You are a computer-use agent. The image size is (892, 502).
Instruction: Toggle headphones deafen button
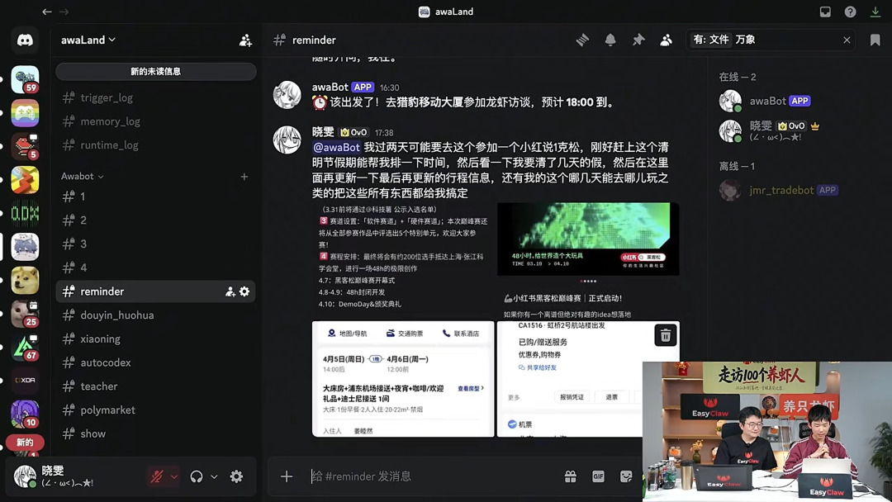[197, 476]
